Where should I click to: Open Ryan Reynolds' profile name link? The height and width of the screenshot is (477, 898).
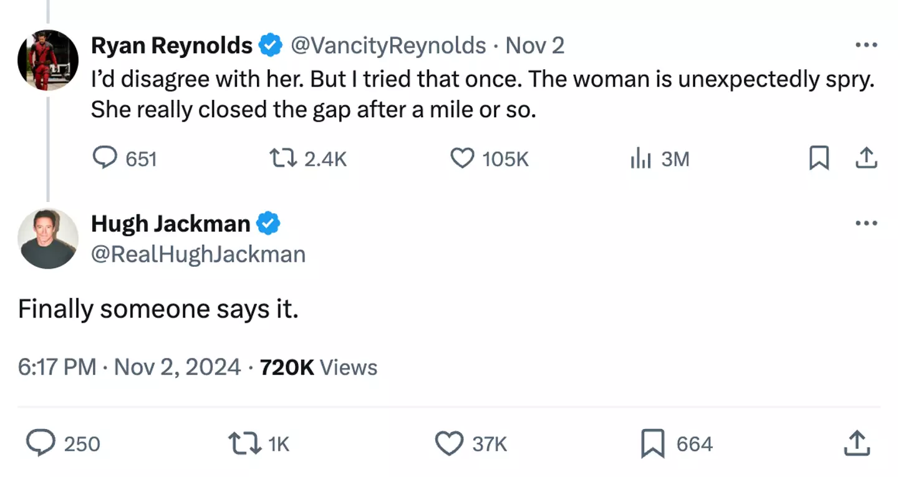pos(171,45)
